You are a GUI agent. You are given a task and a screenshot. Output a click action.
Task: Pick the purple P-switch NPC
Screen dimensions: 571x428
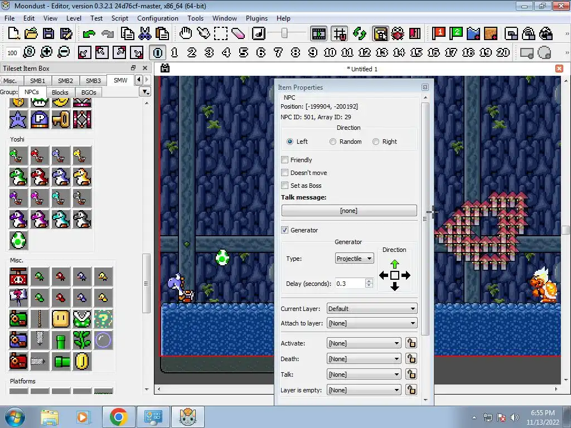tap(40, 119)
